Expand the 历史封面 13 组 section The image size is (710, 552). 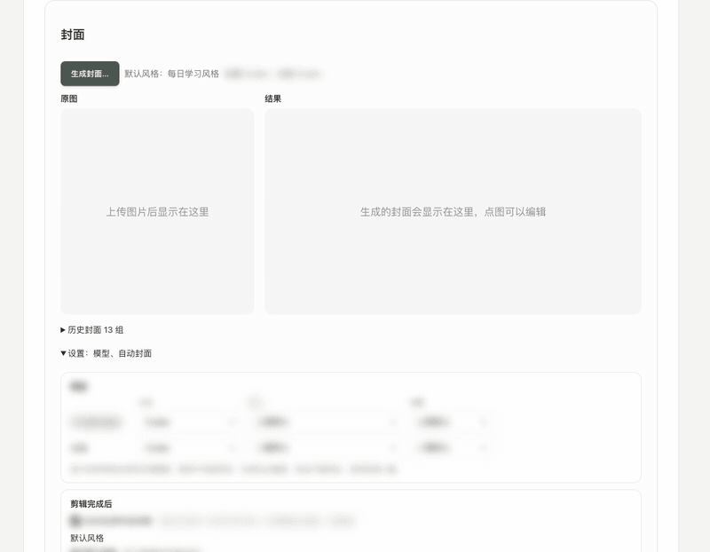tap(92, 329)
